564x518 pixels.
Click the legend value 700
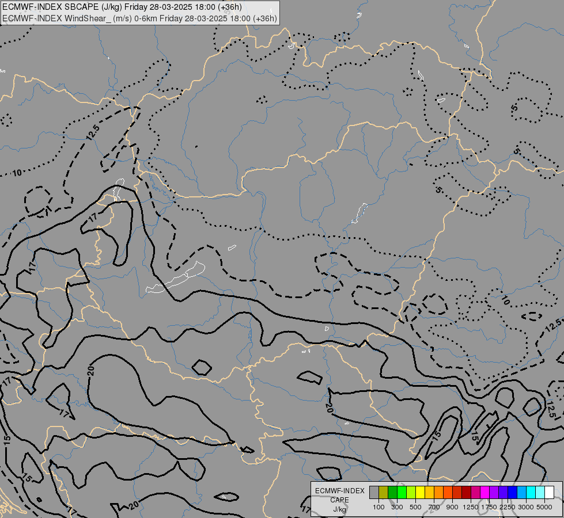pos(434,507)
